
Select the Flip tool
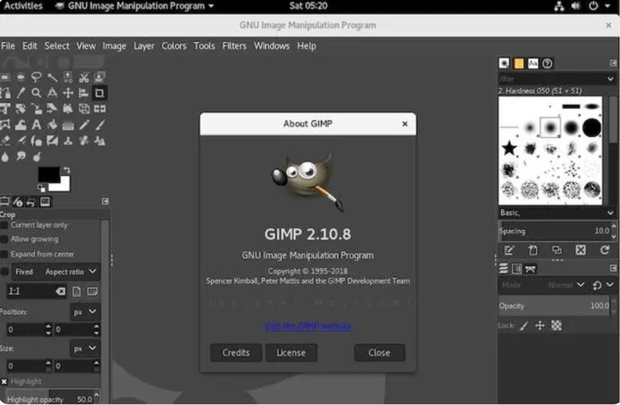[100, 109]
